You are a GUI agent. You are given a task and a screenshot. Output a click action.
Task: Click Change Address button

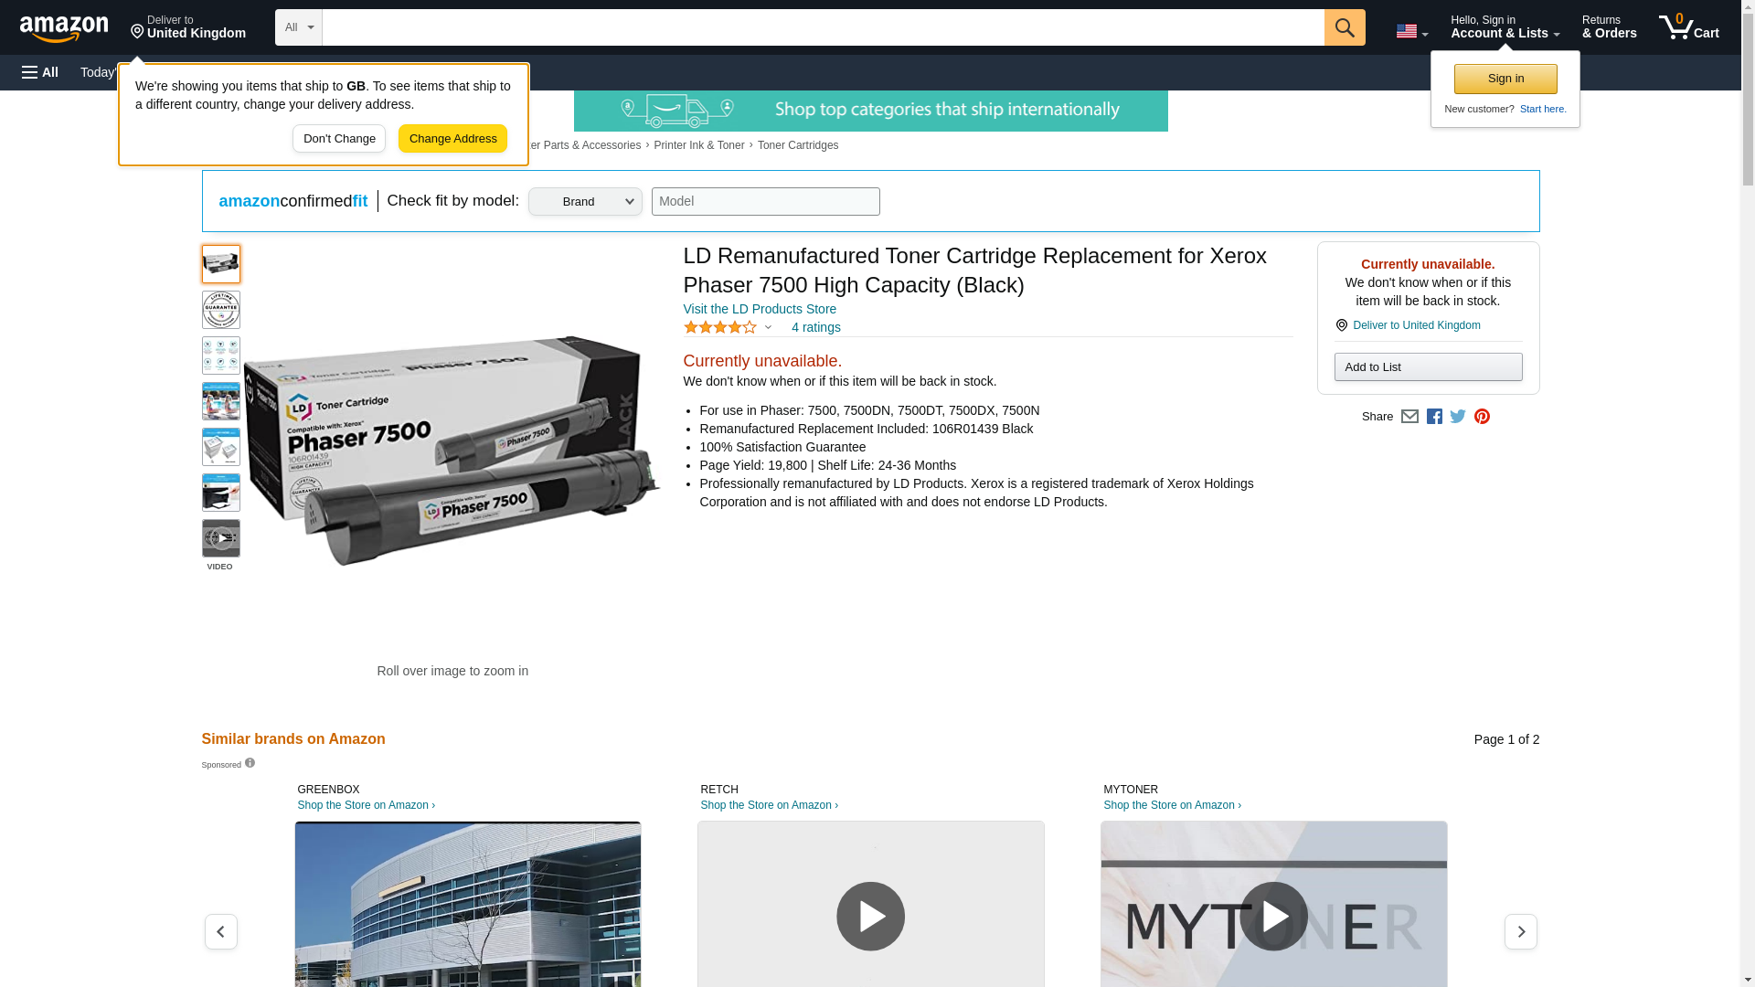point(452,139)
